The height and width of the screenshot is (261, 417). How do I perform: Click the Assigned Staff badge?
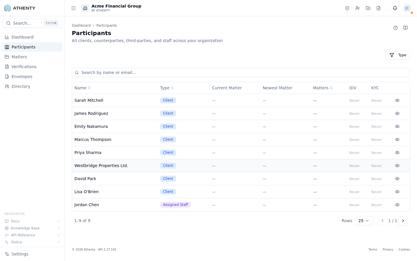coord(175,205)
